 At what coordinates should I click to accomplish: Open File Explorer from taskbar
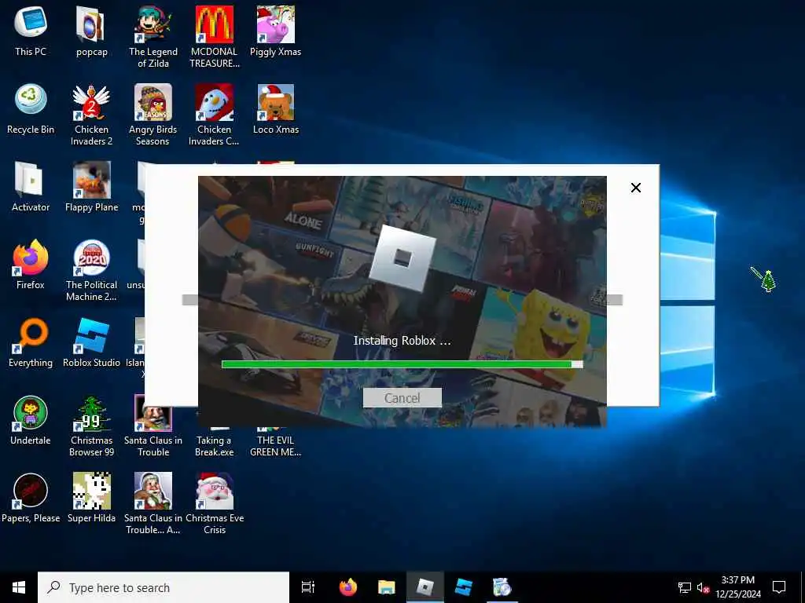387,587
